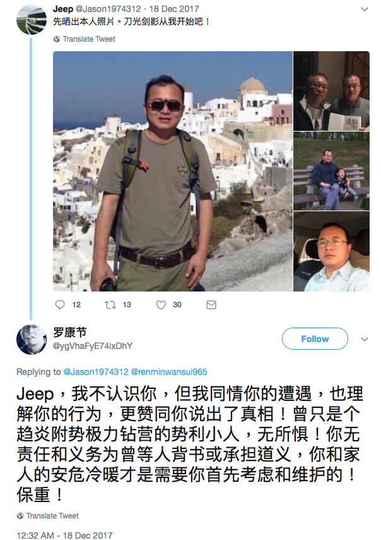Viewport: 381px width, 540px height.
Task: Follow the 罗康节 account
Action: pos(315,339)
